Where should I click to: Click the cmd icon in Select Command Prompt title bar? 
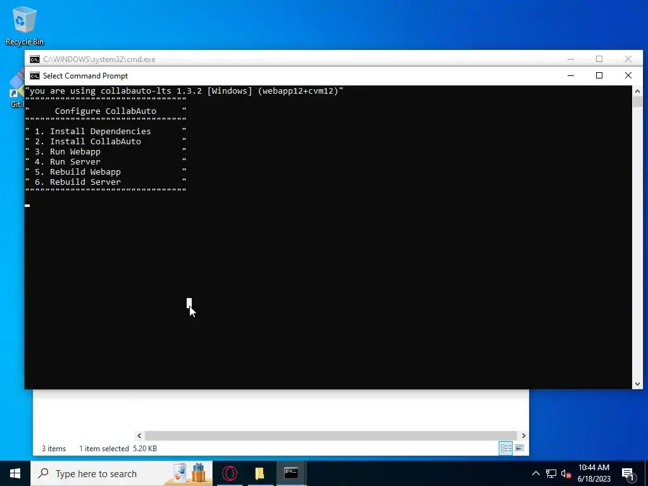point(35,76)
